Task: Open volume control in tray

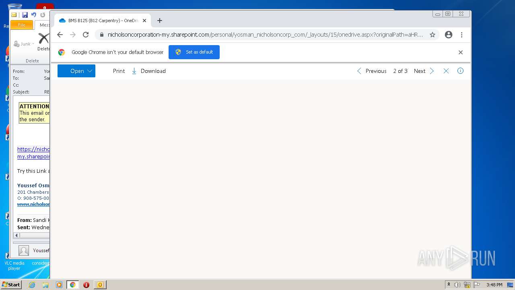Action: tap(457, 285)
